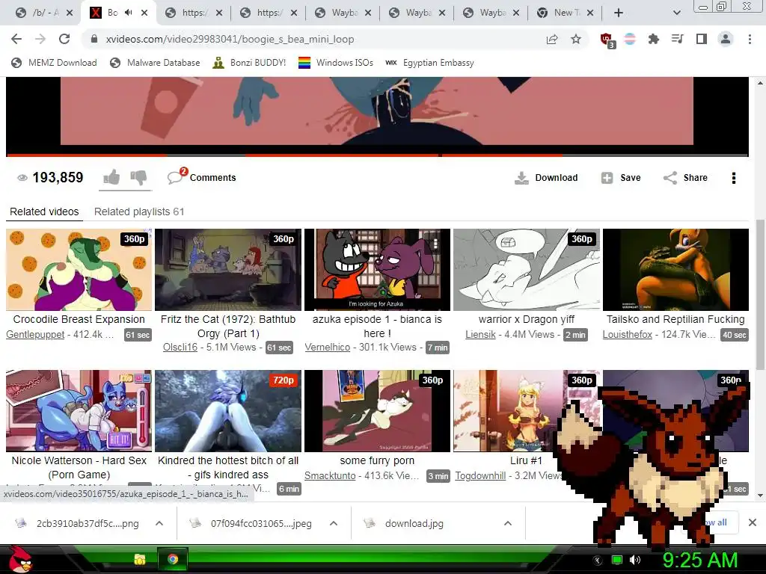Open the Fritz the Cat (1972) title
Viewport: 766px width, 574px height.
[228, 326]
